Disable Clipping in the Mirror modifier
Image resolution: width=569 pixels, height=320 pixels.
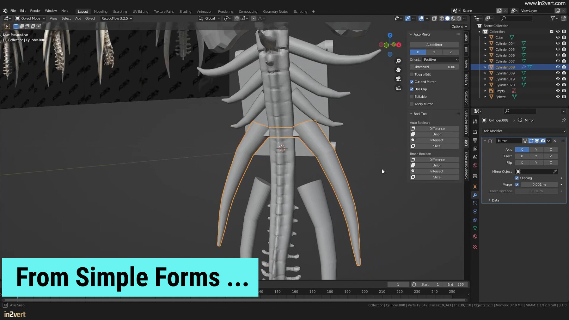(x=517, y=178)
